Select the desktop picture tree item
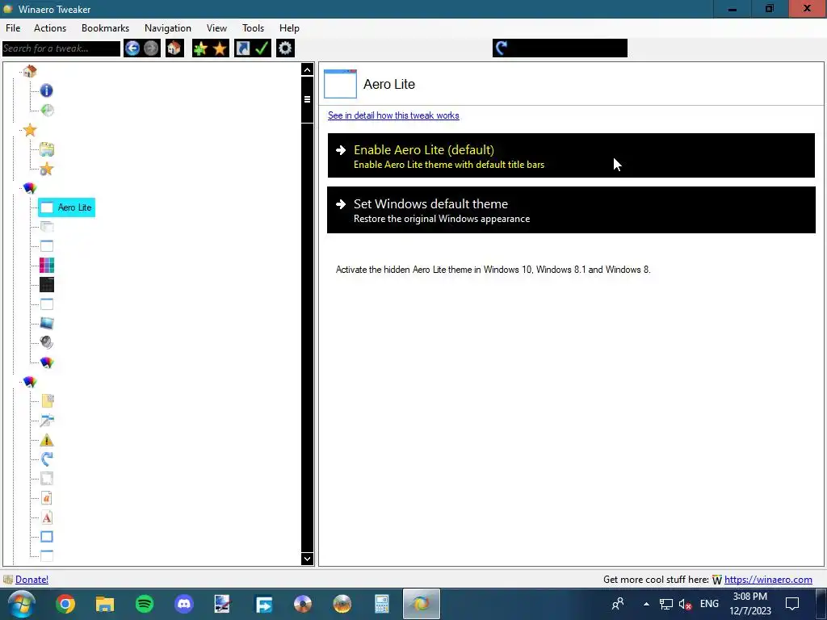 coord(47,323)
